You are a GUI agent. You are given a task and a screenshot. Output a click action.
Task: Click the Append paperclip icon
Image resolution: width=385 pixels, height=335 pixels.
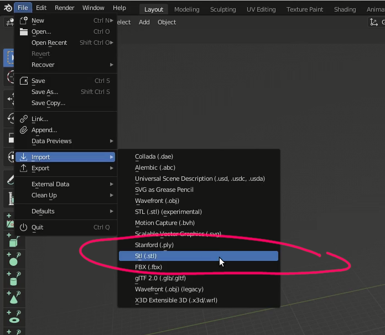point(24,130)
